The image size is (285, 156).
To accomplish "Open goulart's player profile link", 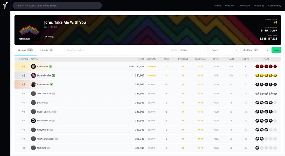I will click(41, 103).
